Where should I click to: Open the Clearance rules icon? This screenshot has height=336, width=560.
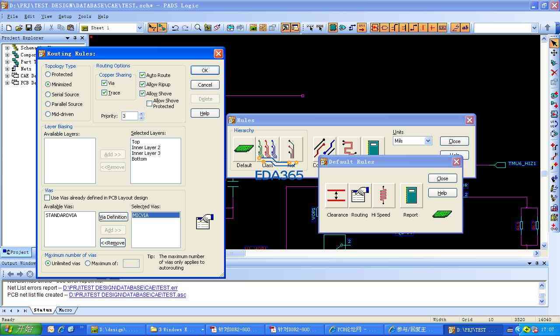click(336, 195)
